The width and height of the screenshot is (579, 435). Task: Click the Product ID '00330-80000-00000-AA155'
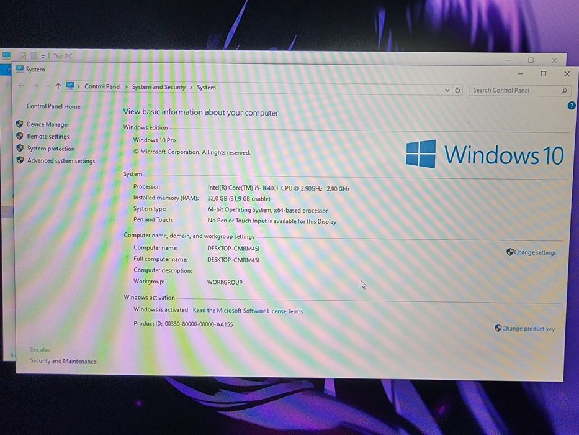click(199, 324)
